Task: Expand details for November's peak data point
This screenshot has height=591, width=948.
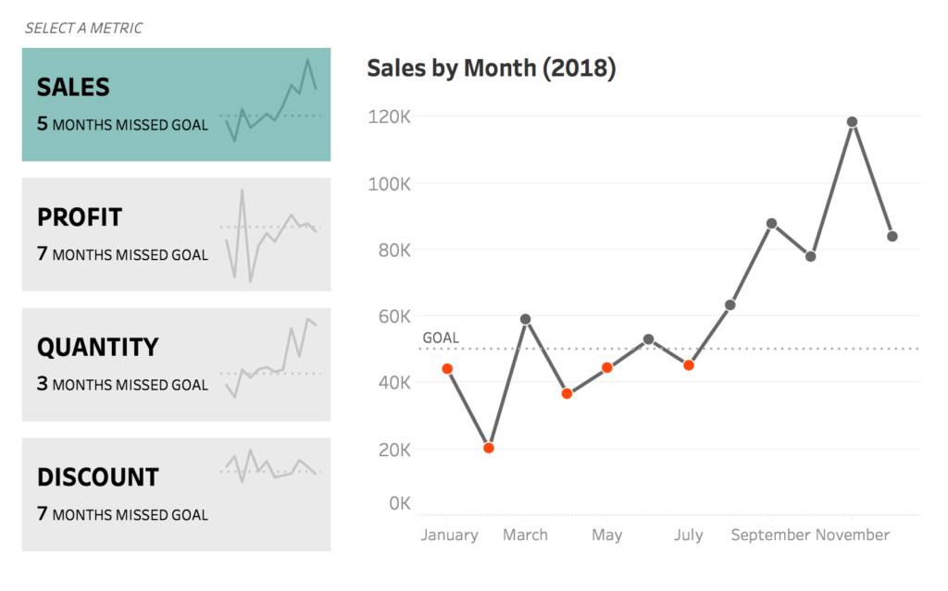Action: click(852, 120)
